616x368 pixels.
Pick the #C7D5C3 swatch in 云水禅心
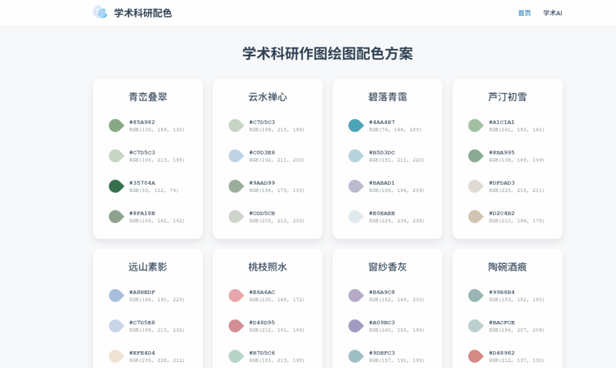[236, 125]
